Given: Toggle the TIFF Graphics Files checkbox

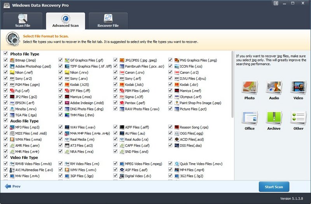Looking at the screenshot, I should tap(61, 66).
